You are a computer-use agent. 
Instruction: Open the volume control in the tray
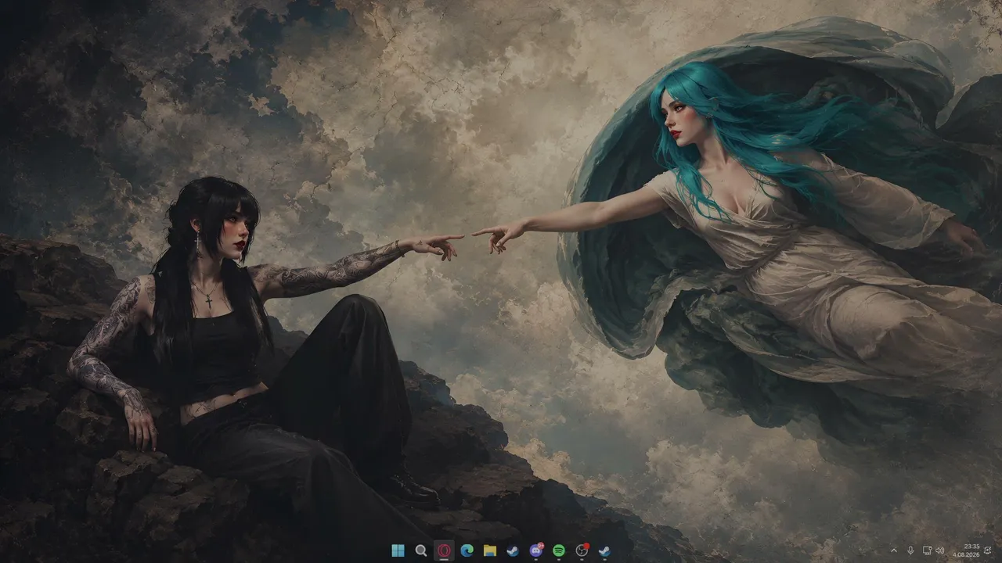click(x=940, y=550)
